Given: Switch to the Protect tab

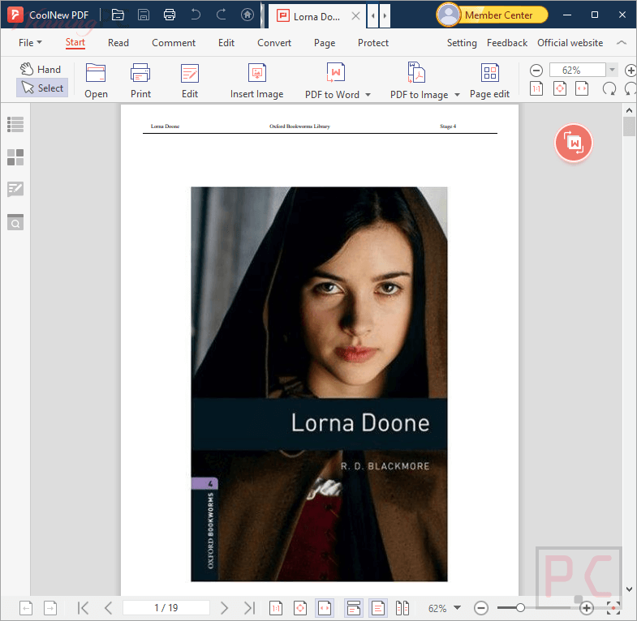Looking at the screenshot, I should [373, 43].
